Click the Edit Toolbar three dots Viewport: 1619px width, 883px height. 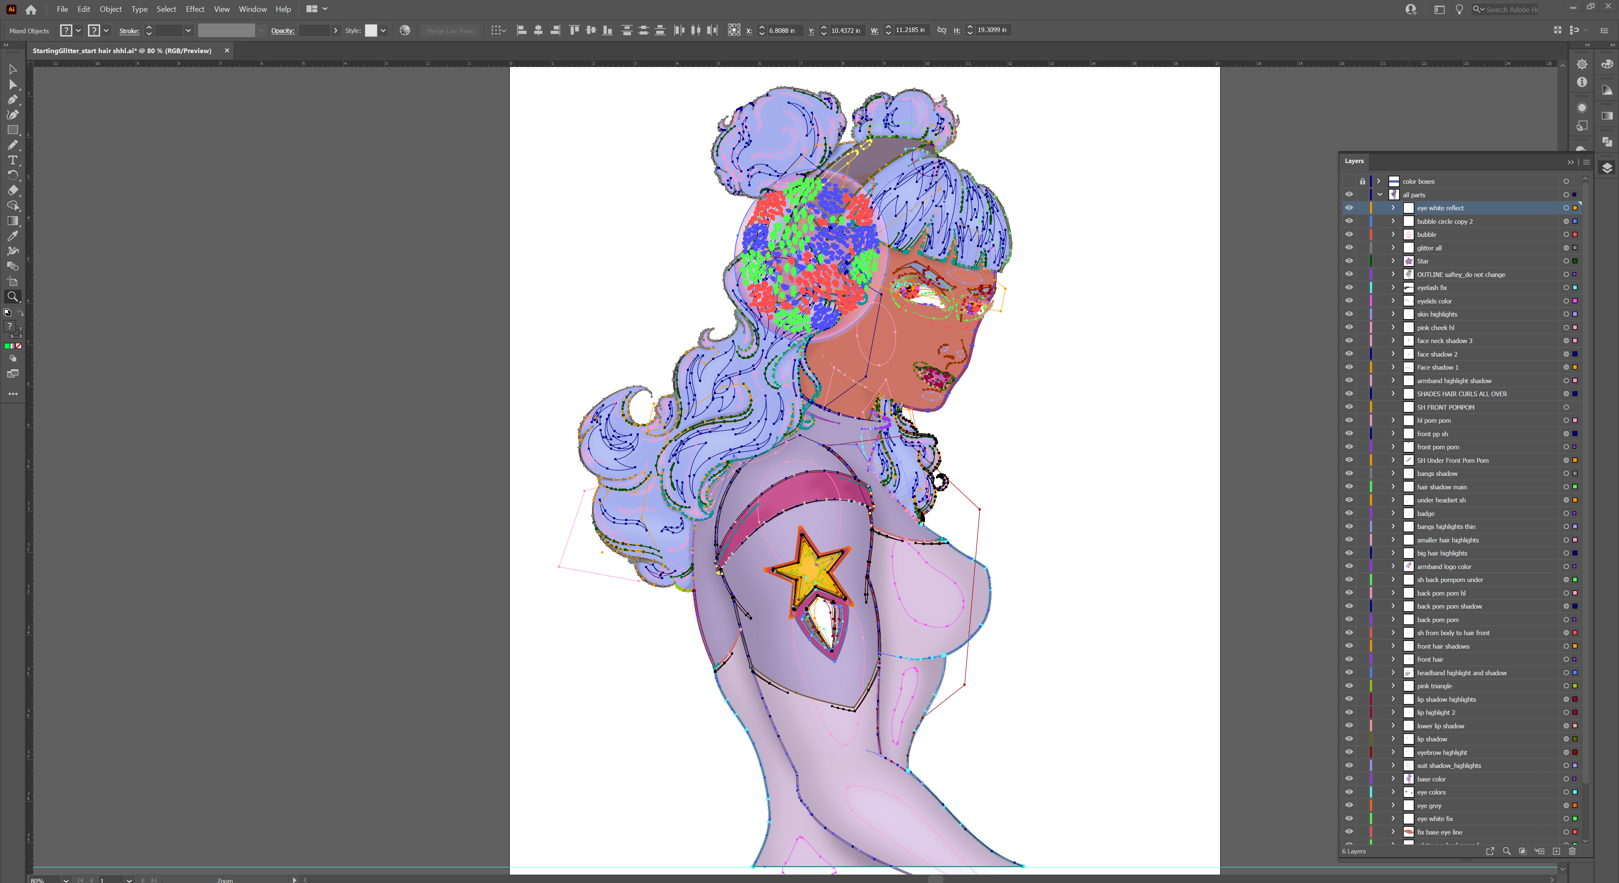[x=13, y=394]
